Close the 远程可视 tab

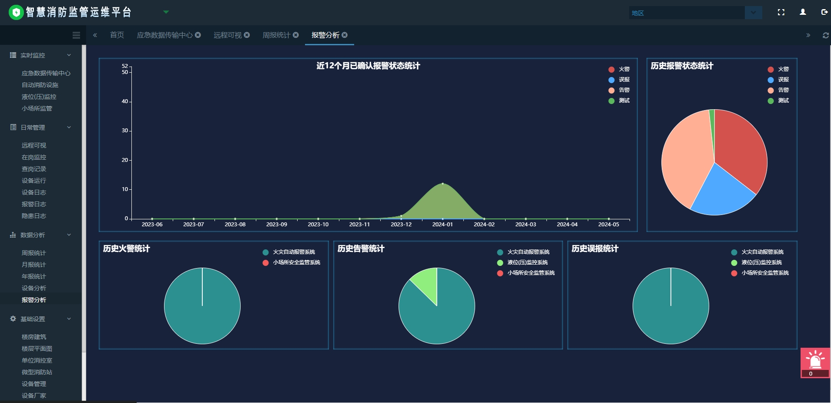coord(247,35)
